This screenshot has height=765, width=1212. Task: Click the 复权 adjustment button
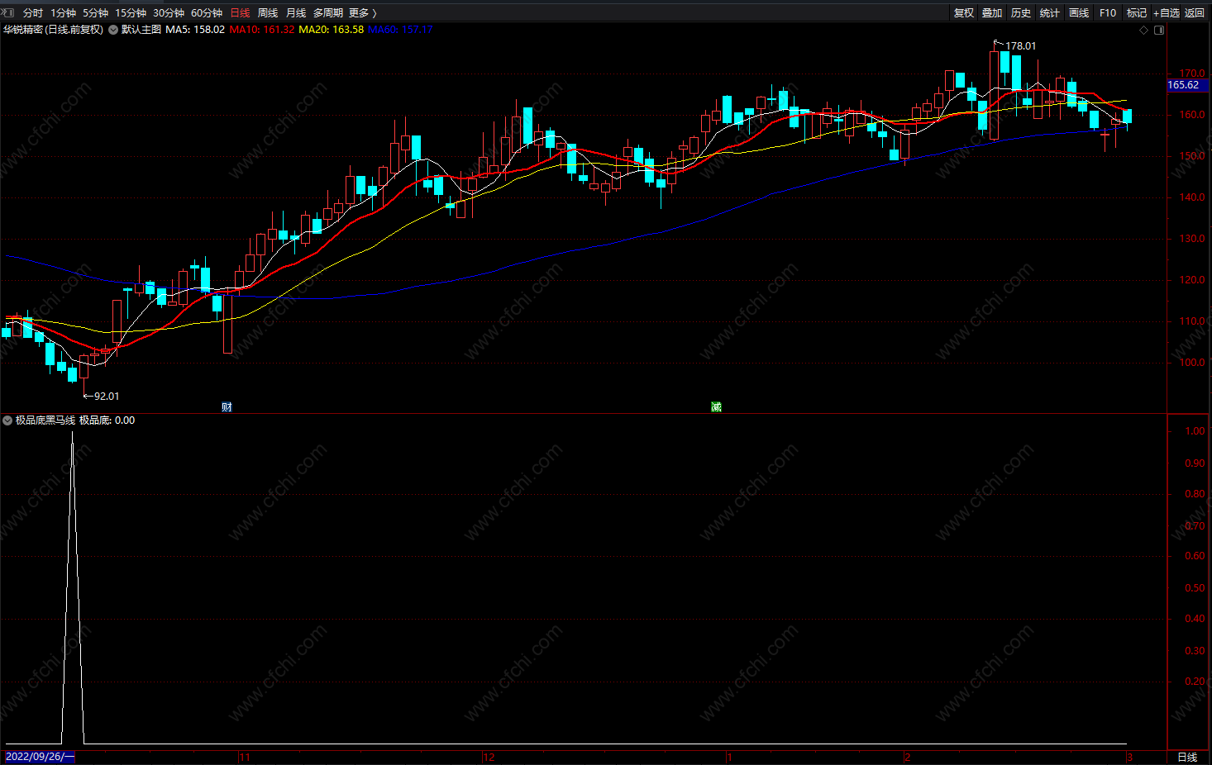click(x=964, y=12)
